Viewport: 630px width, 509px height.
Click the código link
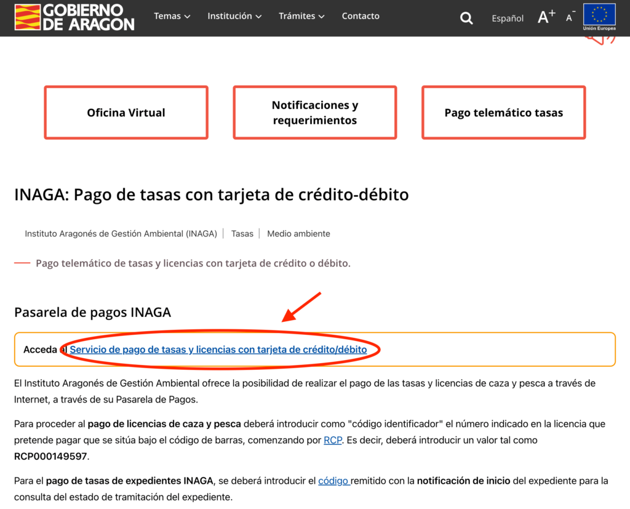click(333, 481)
